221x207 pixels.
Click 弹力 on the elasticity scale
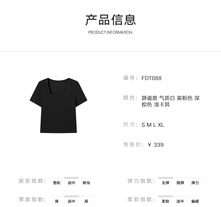[195, 183]
